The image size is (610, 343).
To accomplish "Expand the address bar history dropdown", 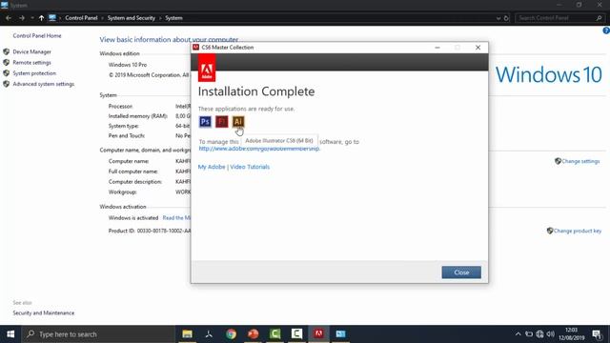I will (x=498, y=18).
